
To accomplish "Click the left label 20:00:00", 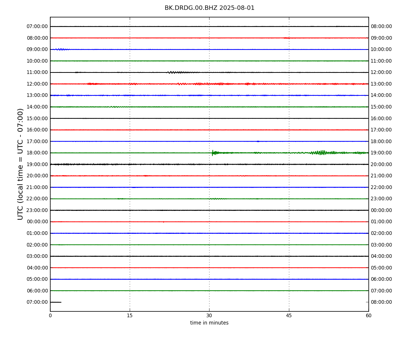I will coord(37,176).
